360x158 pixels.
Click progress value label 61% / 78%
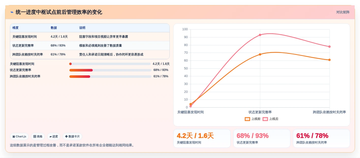point(161,76)
